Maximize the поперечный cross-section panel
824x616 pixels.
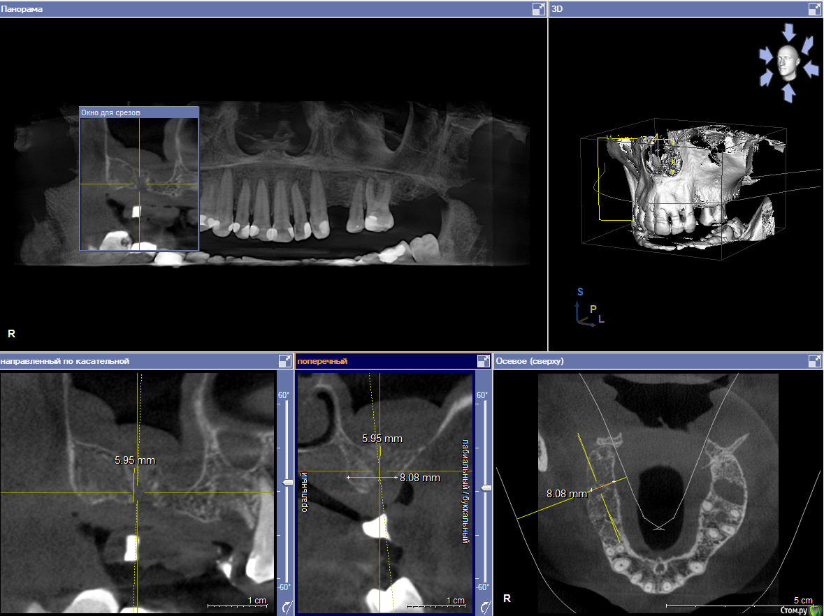click(x=484, y=361)
